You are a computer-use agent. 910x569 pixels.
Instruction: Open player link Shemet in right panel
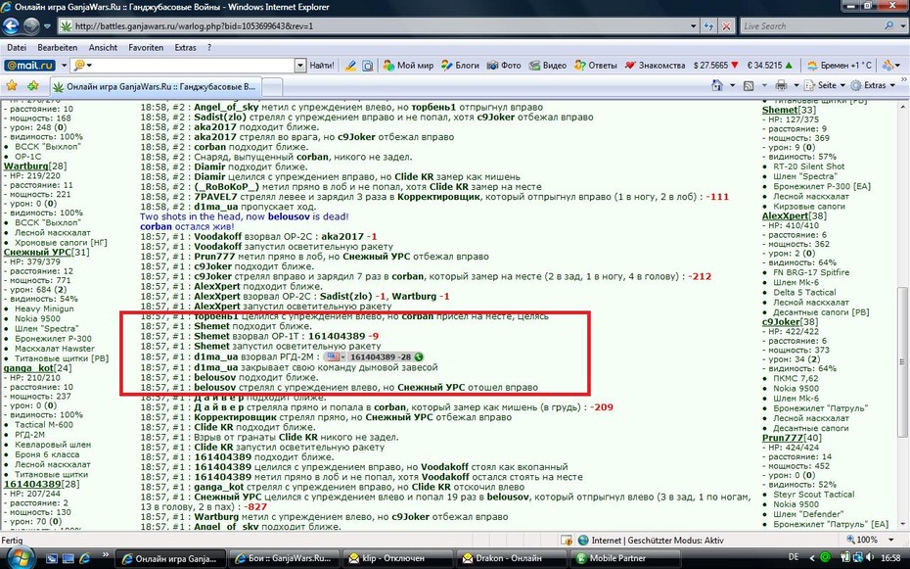tap(780, 110)
